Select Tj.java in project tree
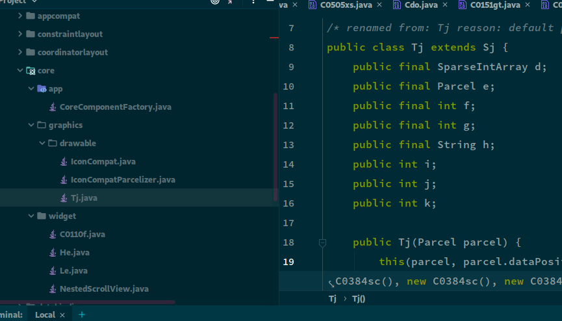This screenshot has height=321, width=562. [84, 198]
